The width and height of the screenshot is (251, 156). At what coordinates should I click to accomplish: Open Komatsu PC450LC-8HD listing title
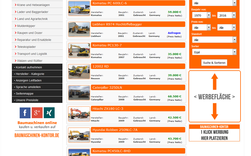(111, 151)
